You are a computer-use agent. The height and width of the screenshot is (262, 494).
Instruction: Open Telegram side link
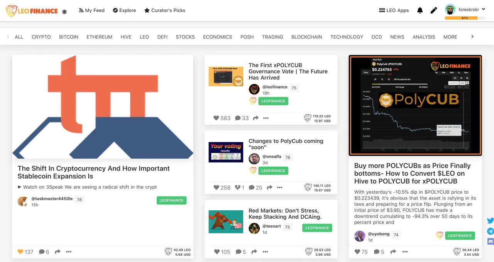(491, 231)
